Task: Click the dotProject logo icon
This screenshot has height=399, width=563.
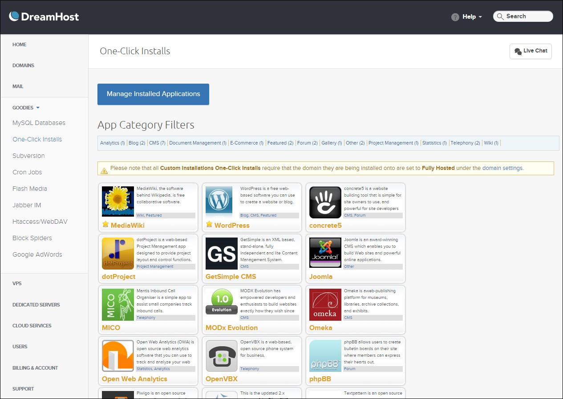Action: [x=118, y=253]
